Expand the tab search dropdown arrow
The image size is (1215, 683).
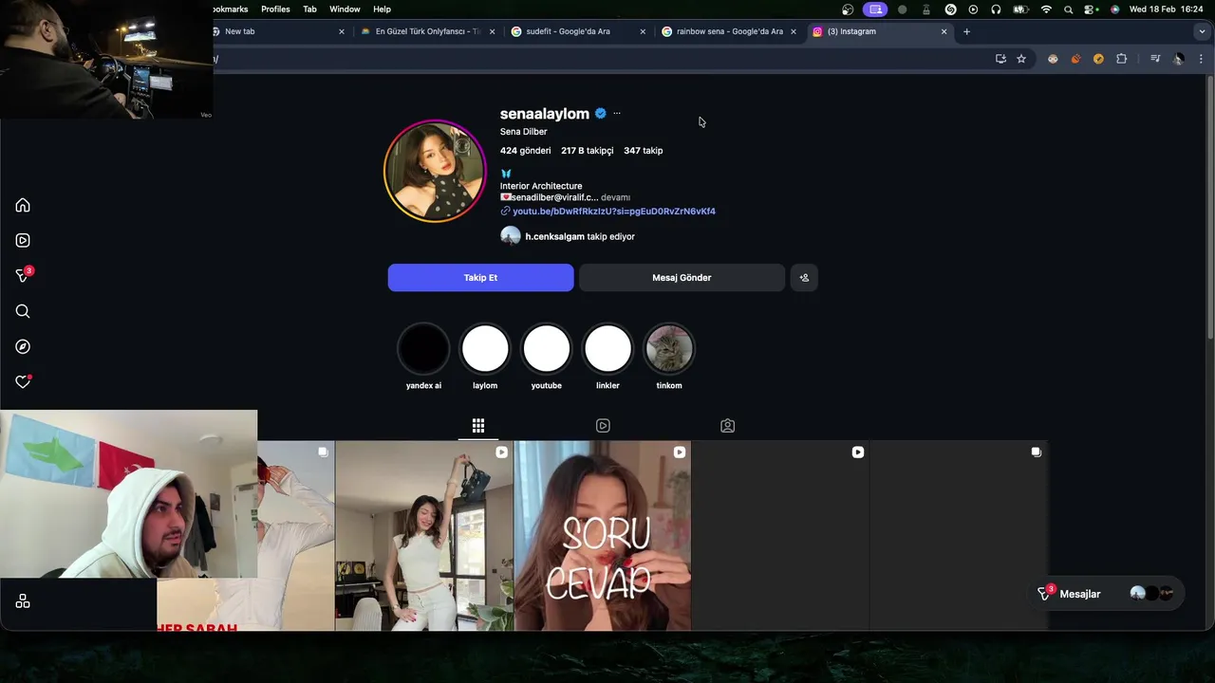[1202, 31]
